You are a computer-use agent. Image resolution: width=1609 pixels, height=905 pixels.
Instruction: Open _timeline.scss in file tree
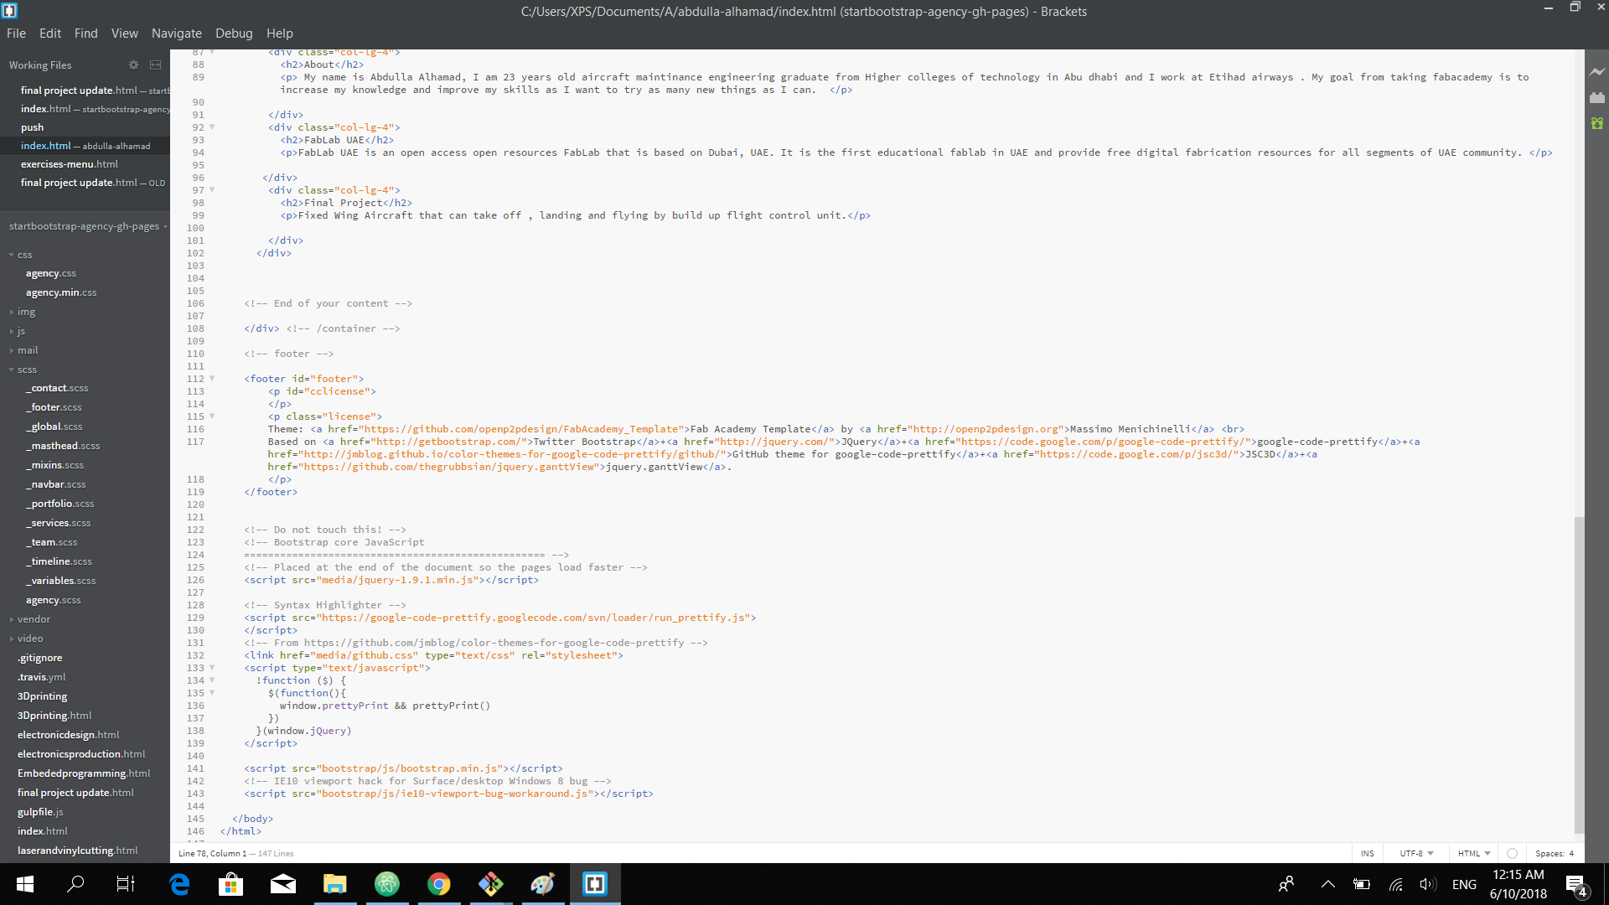pos(59,561)
